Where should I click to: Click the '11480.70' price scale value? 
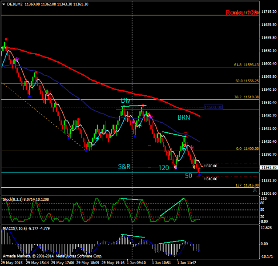(269, 116)
